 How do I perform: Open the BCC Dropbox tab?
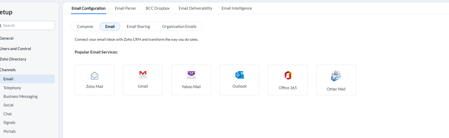(158, 8)
